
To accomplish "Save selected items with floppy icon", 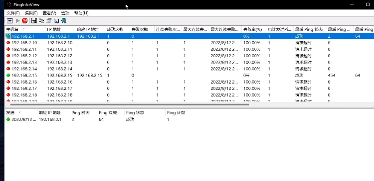I will pyautogui.click(x=34, y=21).
